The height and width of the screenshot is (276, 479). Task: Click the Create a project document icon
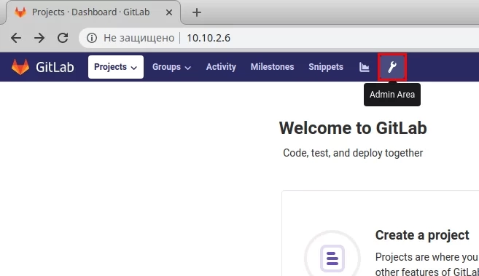(332, 258)
